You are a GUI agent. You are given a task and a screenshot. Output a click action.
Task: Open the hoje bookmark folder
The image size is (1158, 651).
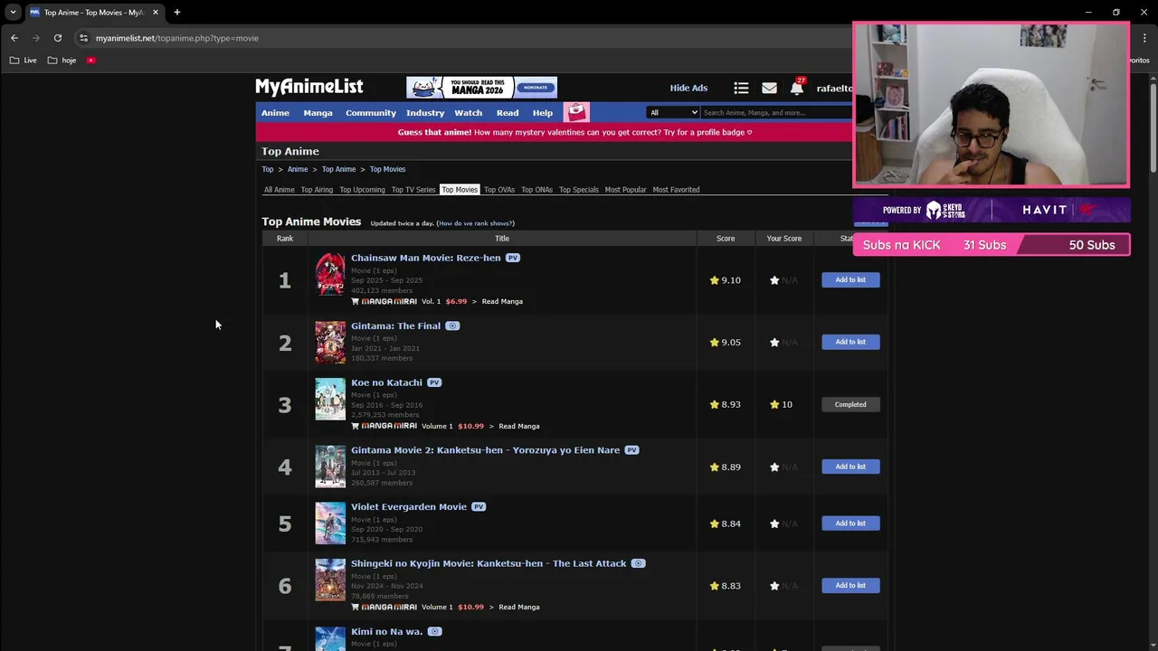coord(62,61)
